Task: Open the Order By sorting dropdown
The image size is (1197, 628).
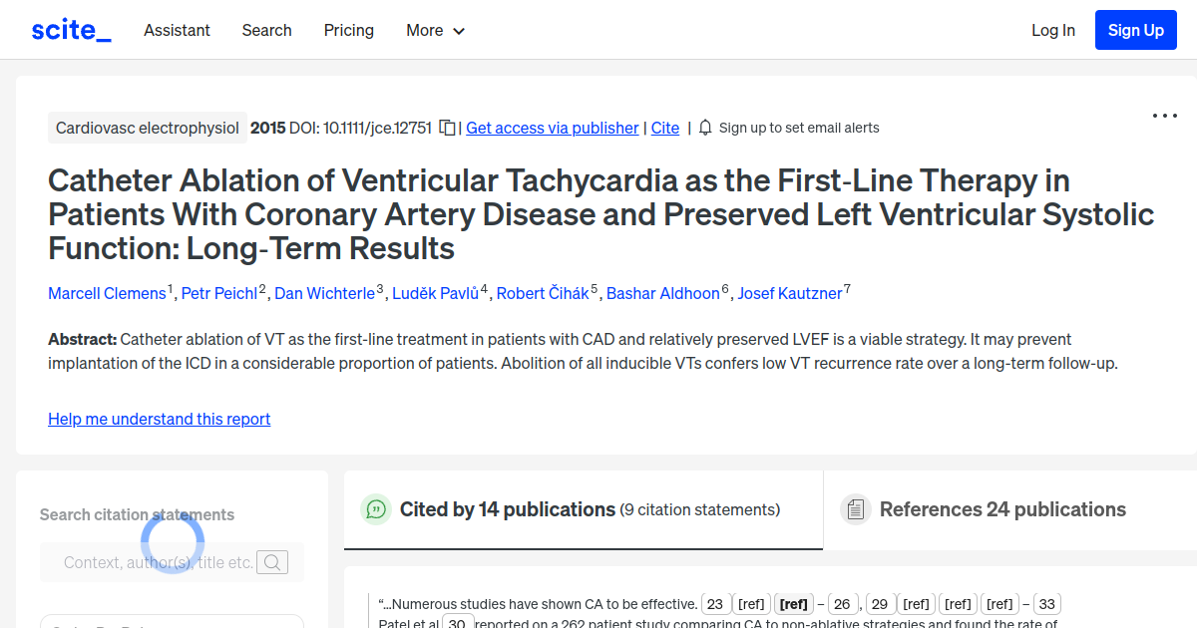Action: pos(172,623)
